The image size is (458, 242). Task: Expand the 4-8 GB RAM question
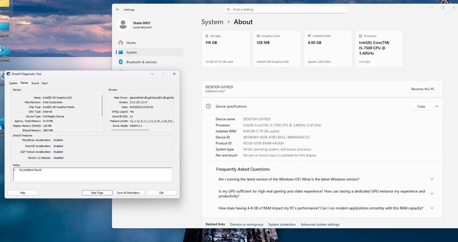[432, 208]
